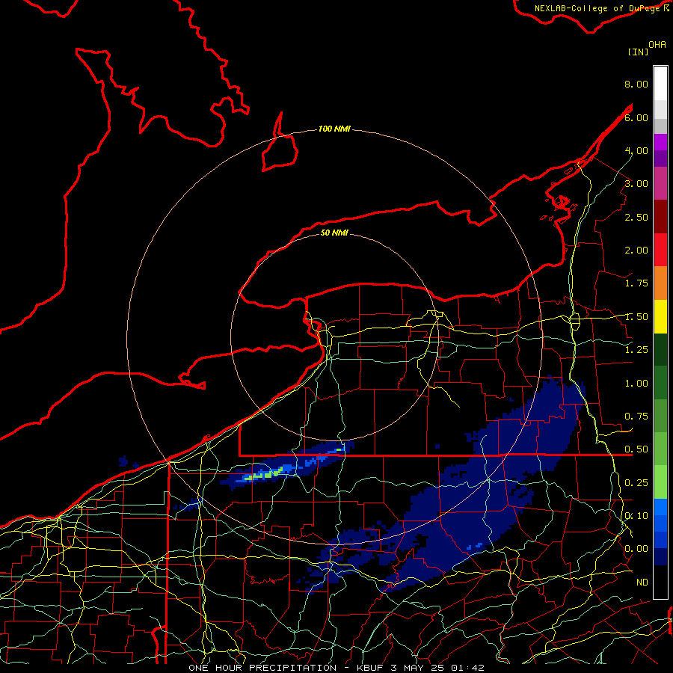The image size is (673, 673).
Task: Click the 1.00 legend value
Action: click(x=636, y=384)
